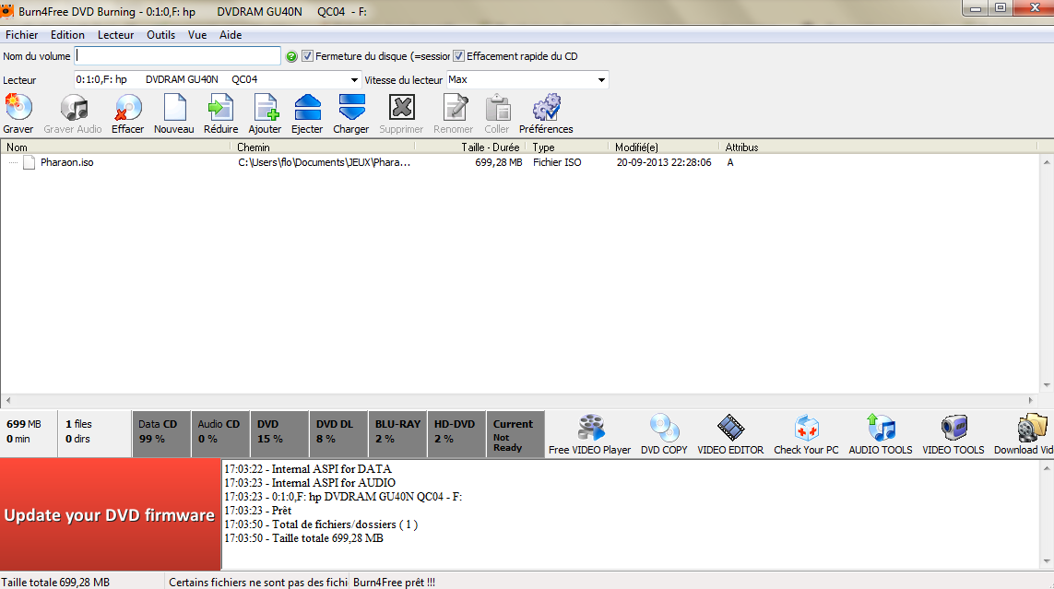Expand the Lecteur drive dropdown
The image size is (1054, 589).
pos(354,80)
